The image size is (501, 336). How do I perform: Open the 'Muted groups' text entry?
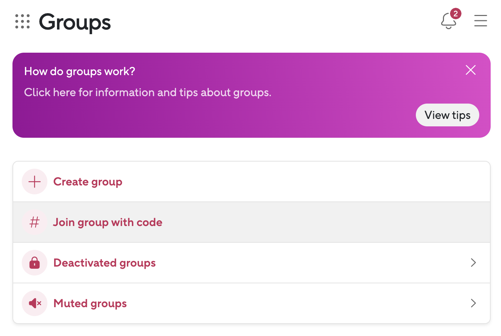[90, 304]
